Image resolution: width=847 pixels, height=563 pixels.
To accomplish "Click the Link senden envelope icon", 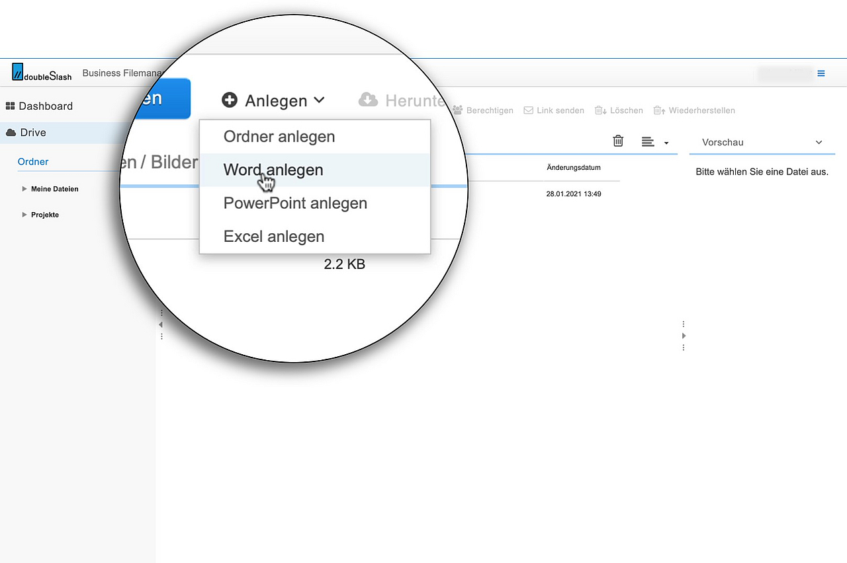I will 528,110.
